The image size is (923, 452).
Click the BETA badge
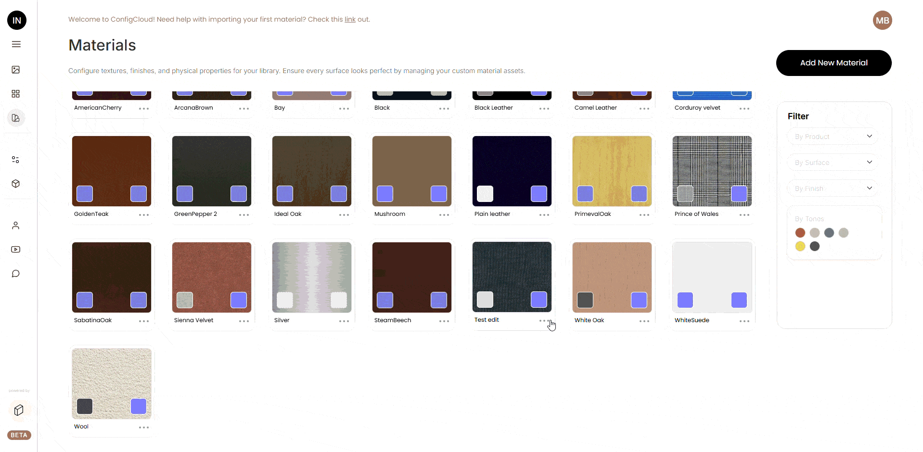[x=19, y=435]
